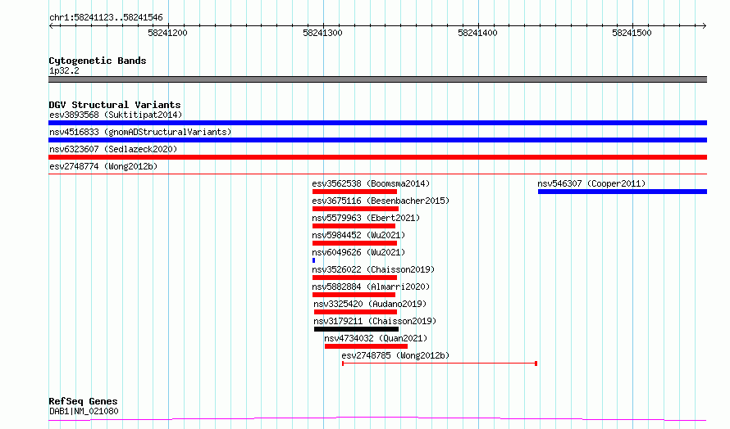
Task: Click the red bar under nsv3526022
Action: point(355,278)
